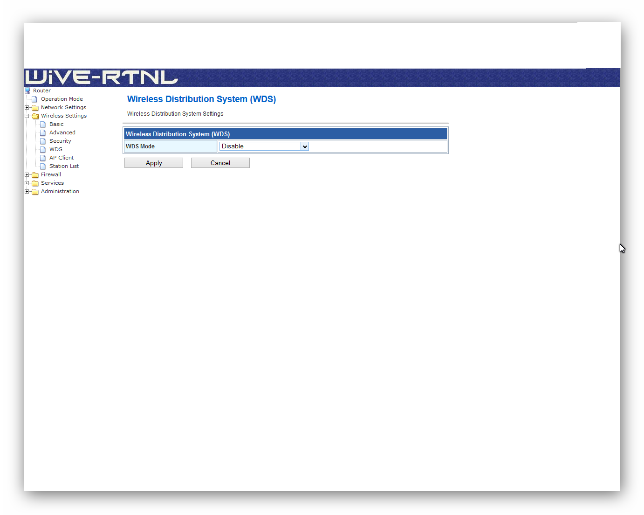
Task: Select Administration in the tree
Action: click(x=60, y=191)
